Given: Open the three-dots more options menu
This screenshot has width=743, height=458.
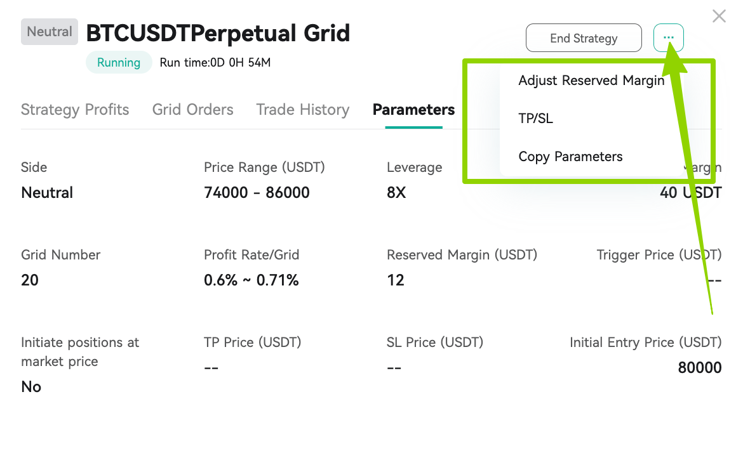Looking at the screenshot, I should coord(668,38).
